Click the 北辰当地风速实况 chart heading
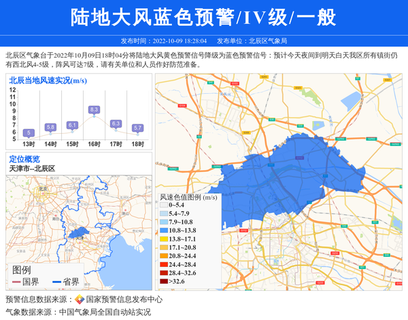 48,80
